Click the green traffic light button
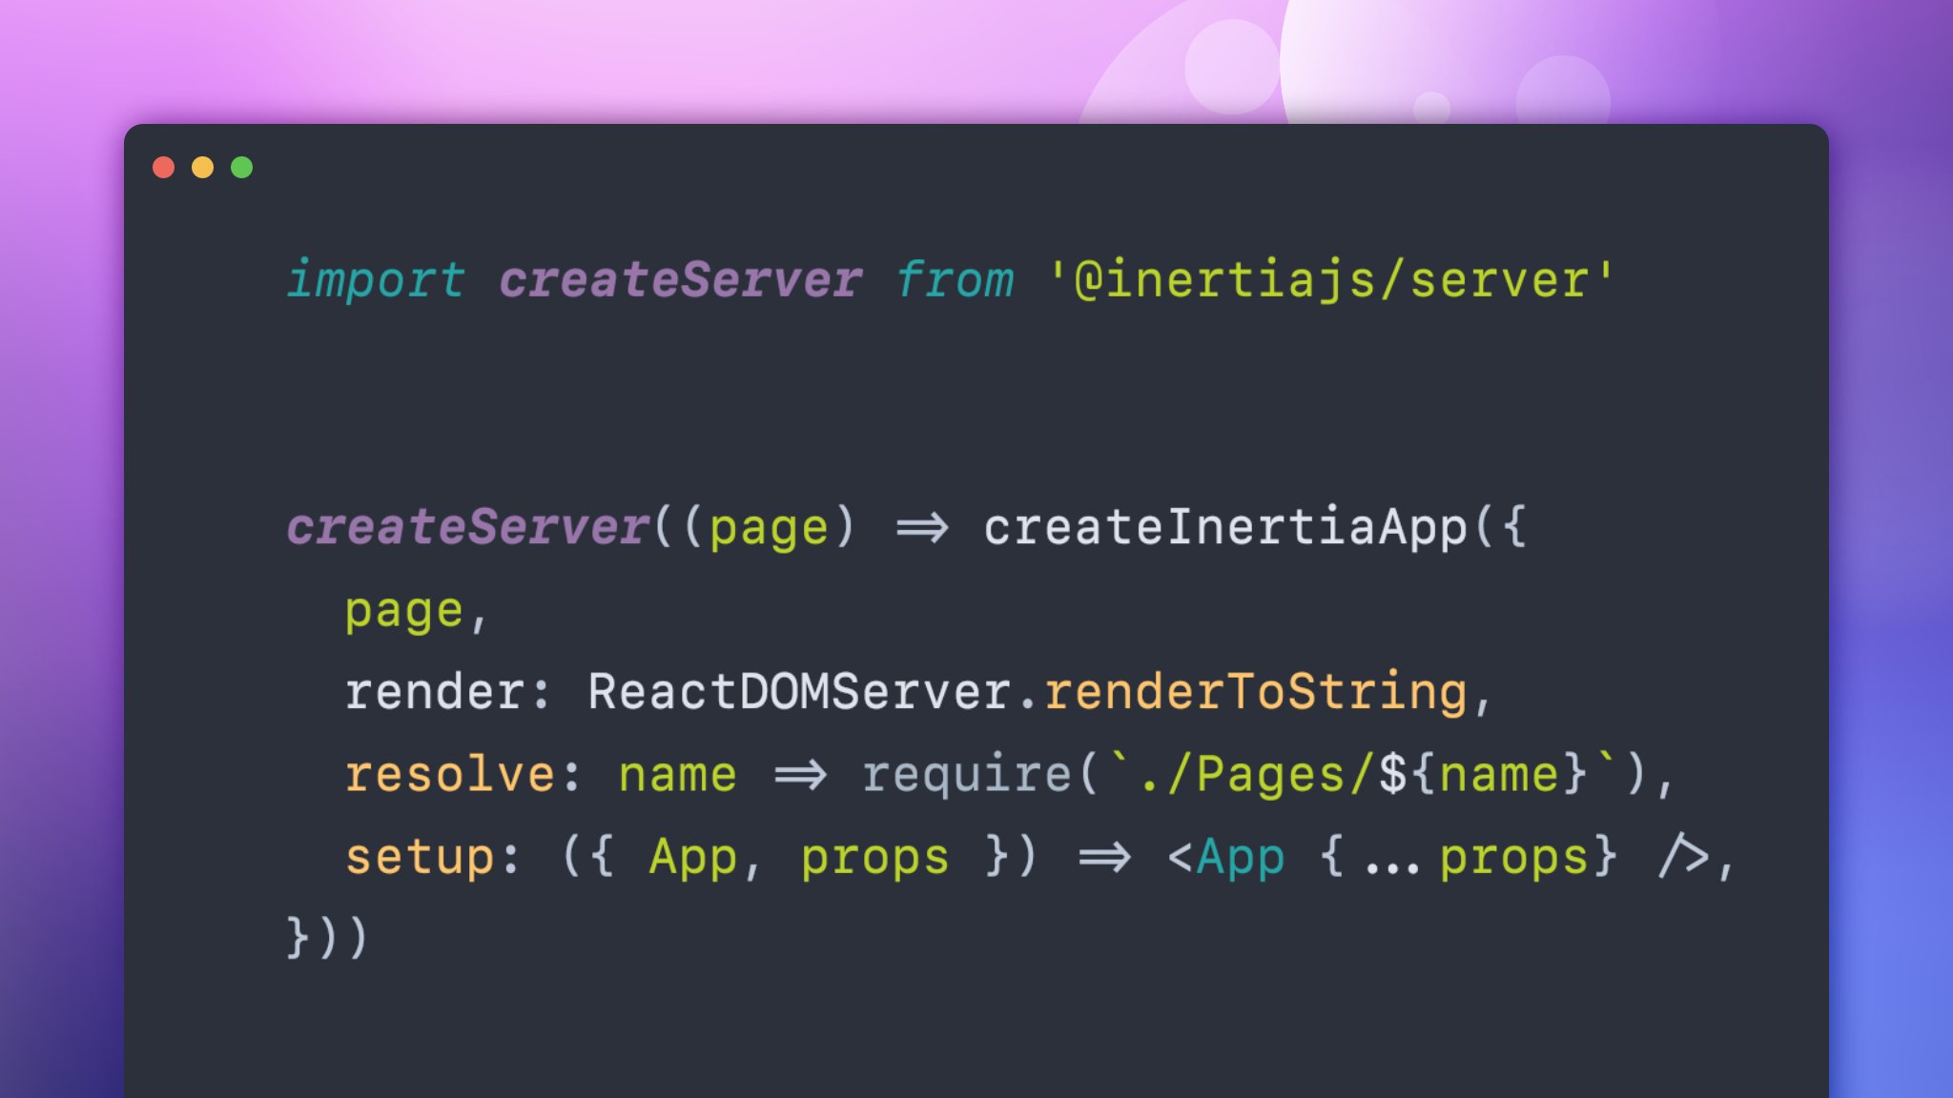The height and width of the screenshot is (1098, 1953). pos(243,167)
